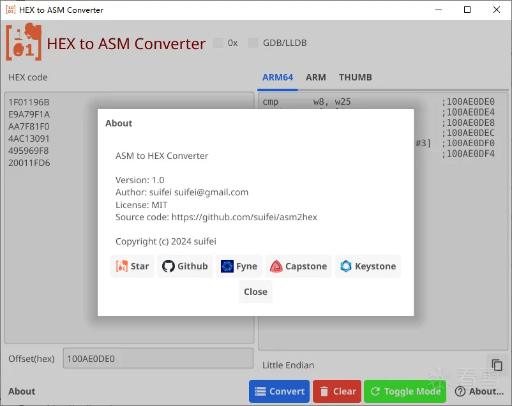Viewport: 512px width, 406px height.
Task: Click the green Toggle Mode button
Action: tap(405, 391)
